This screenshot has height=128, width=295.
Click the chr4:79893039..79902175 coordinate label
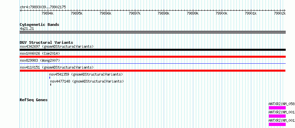43,7
